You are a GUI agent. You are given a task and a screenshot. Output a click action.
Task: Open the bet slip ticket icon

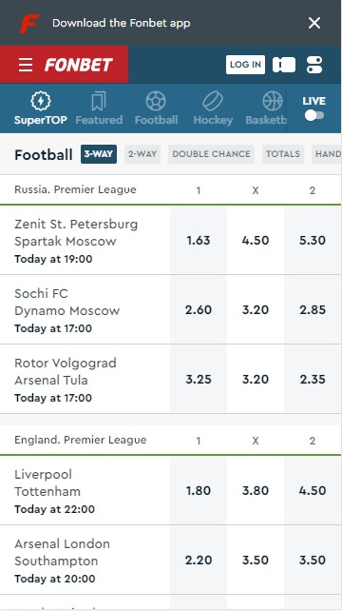(x=284, y=65)
